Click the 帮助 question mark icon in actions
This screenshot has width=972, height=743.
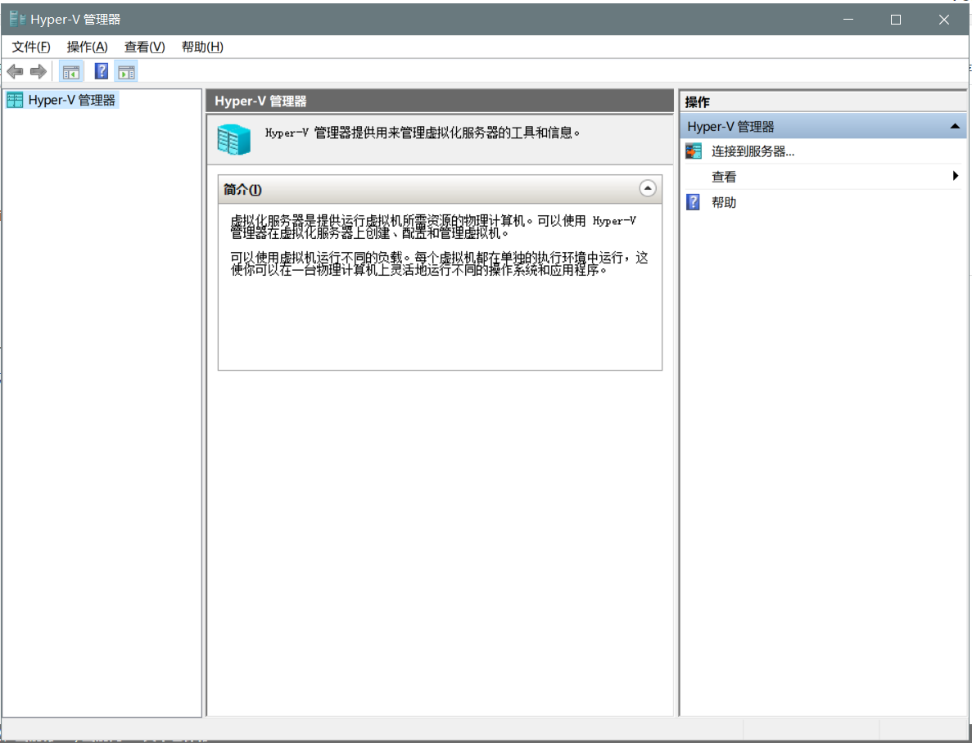click(693, 202)
